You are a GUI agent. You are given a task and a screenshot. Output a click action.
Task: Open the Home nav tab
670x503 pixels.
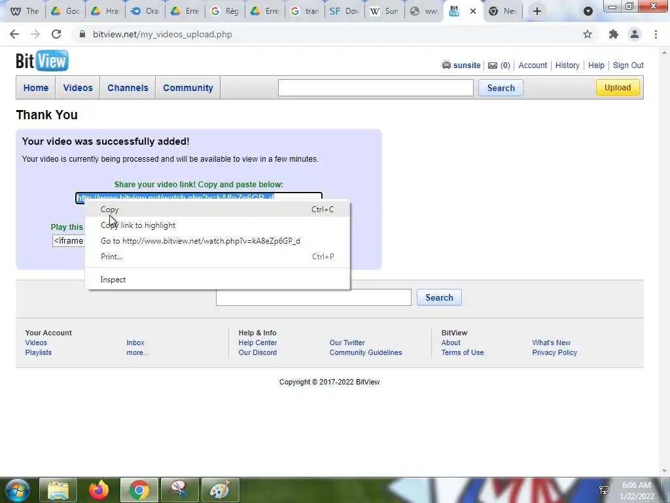pyautogui.click(x=36, y=88)
